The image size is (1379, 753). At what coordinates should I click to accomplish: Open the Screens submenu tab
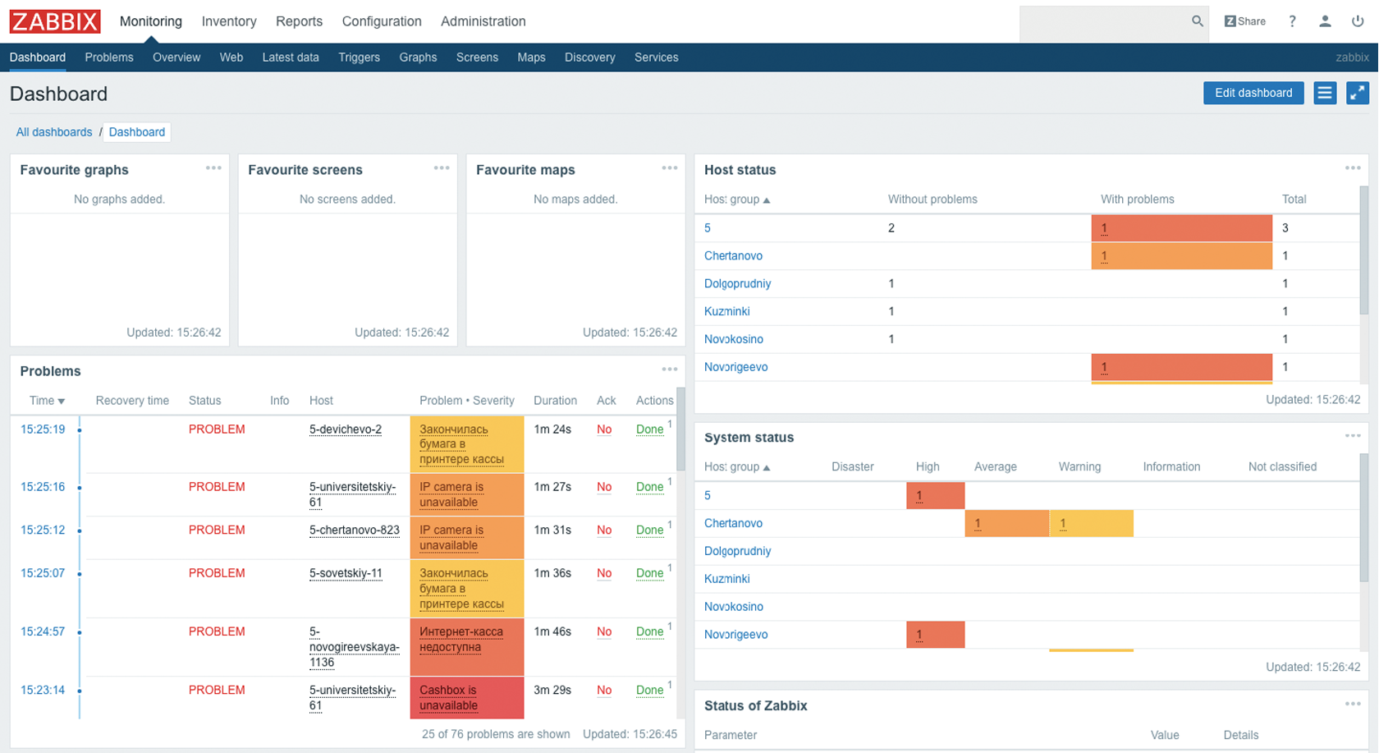pyautogui.click(x=477, y=57)
